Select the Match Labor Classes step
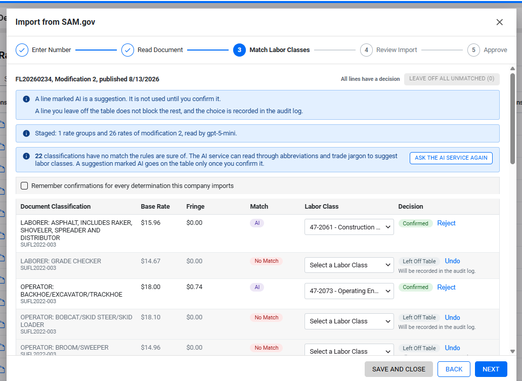The image size is (522, 381). [271, 50]
